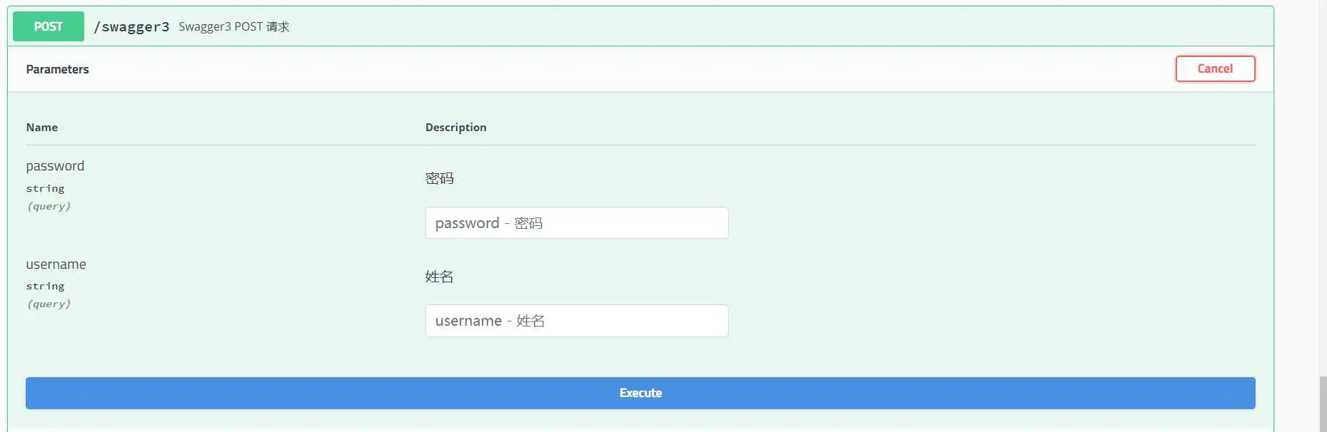Click the (query) label under password
1327x432 pixels.
pyautogui.click(x=49, y=207)
